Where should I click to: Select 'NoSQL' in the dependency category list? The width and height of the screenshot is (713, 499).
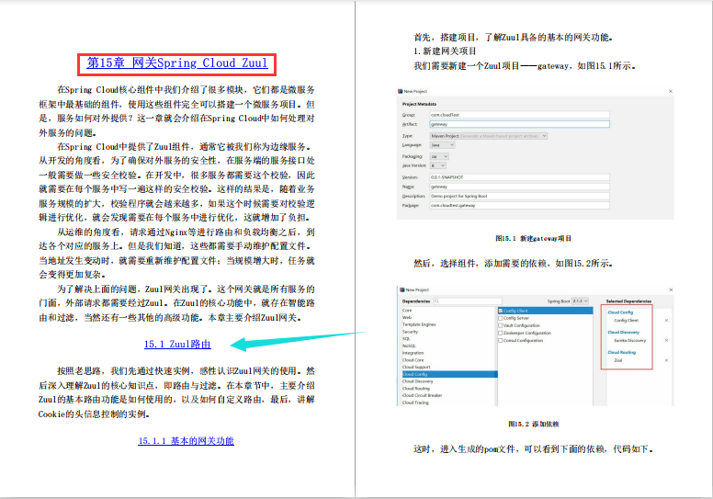(409, 346)
